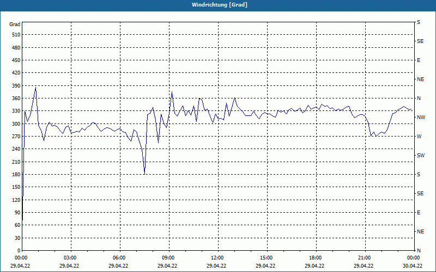436x272 pixels.
Task: Click the E compass label level with 450
Action: coord(419,60)
